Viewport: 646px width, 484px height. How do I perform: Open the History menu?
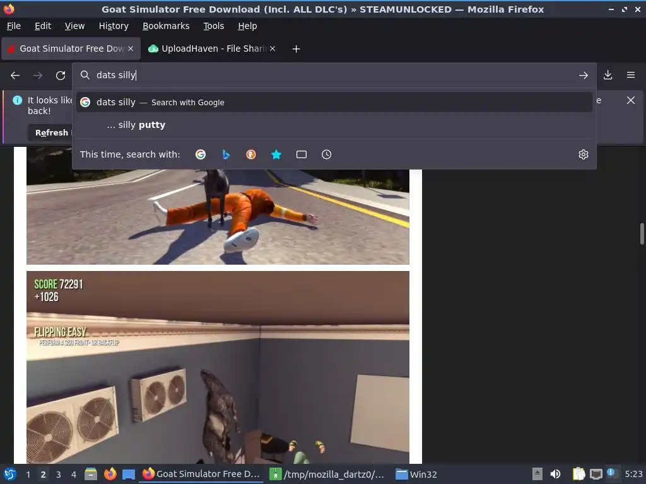click(114, 26)
